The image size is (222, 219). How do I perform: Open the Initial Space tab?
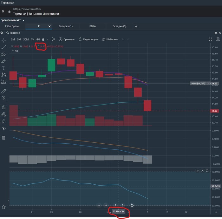click(x=12, y=26)
